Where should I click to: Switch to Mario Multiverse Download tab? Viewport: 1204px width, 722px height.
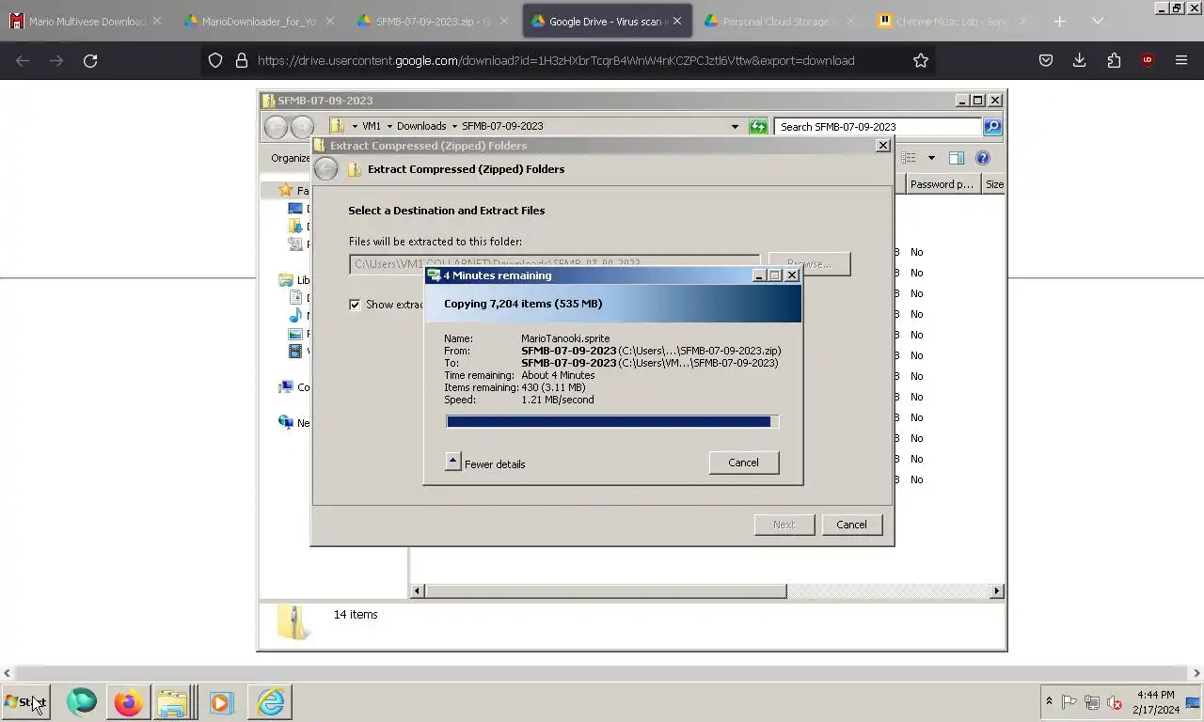pyautogui.click(x=85, y=21)
